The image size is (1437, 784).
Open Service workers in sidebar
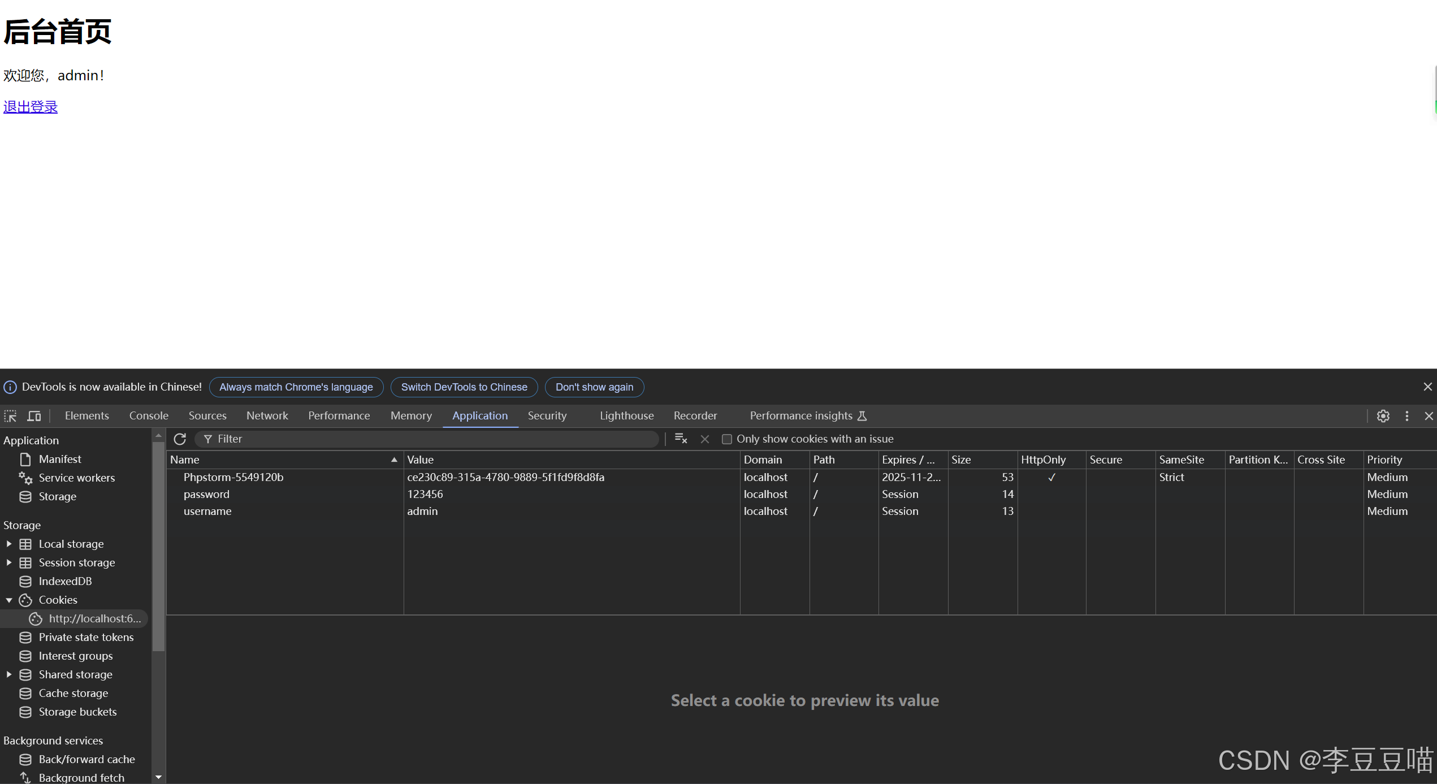click(76, 478)
